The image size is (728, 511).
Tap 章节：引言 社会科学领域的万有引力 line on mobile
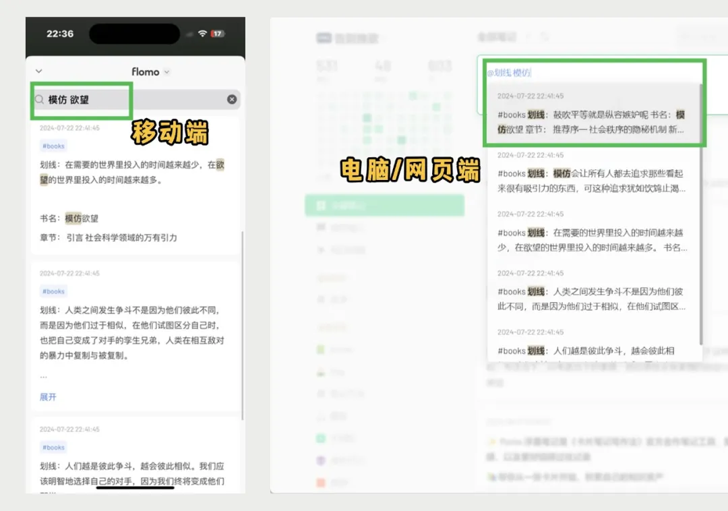pyautogui.click(x=108, y=237)
